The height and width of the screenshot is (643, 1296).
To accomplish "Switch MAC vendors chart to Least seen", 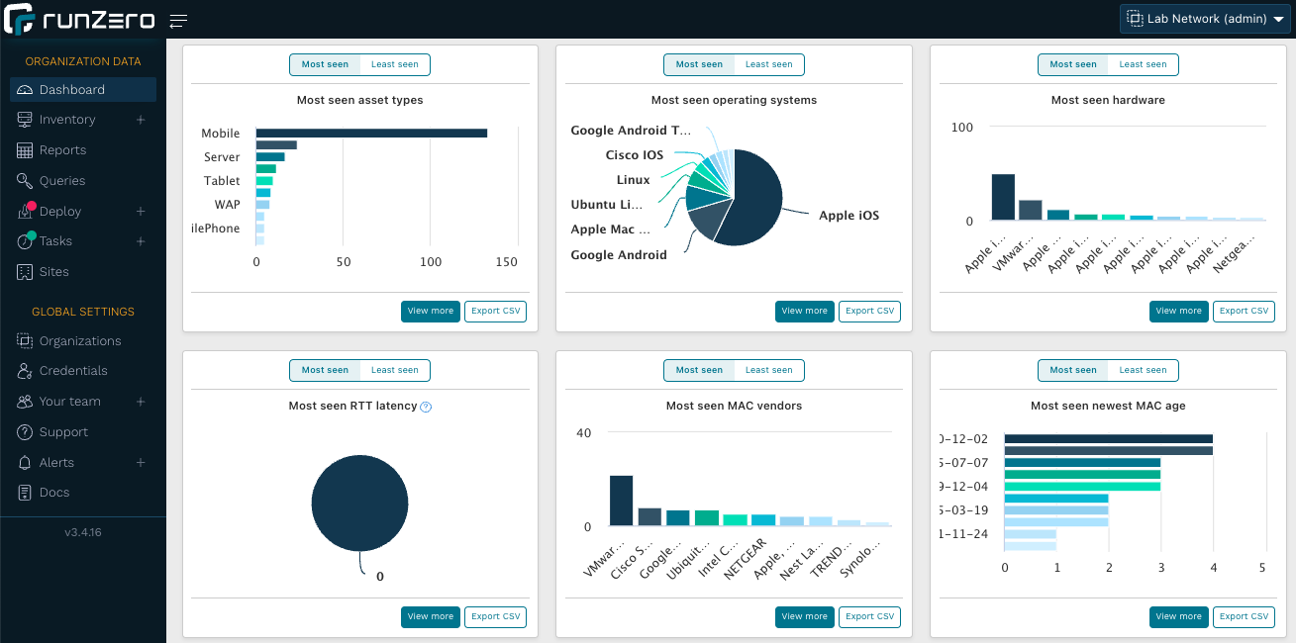I will (x=768, y=370).
